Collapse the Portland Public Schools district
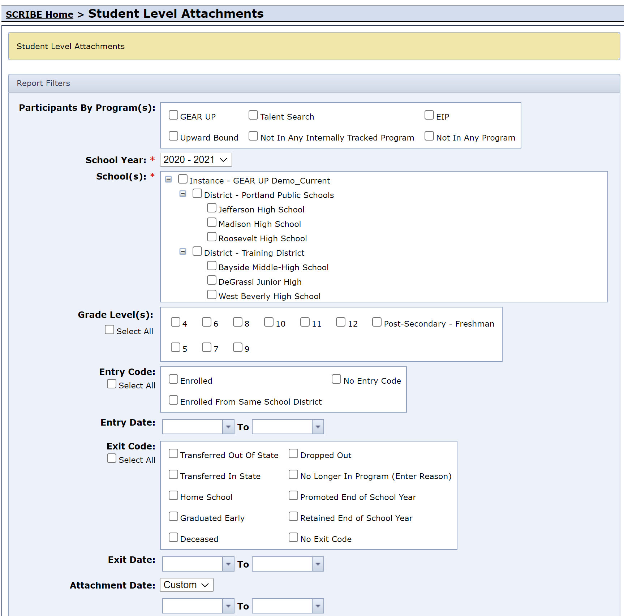 pyautogui.click(x=183, y=194)
